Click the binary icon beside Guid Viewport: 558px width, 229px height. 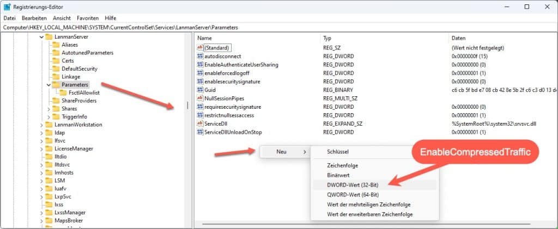tap(200, 90)
